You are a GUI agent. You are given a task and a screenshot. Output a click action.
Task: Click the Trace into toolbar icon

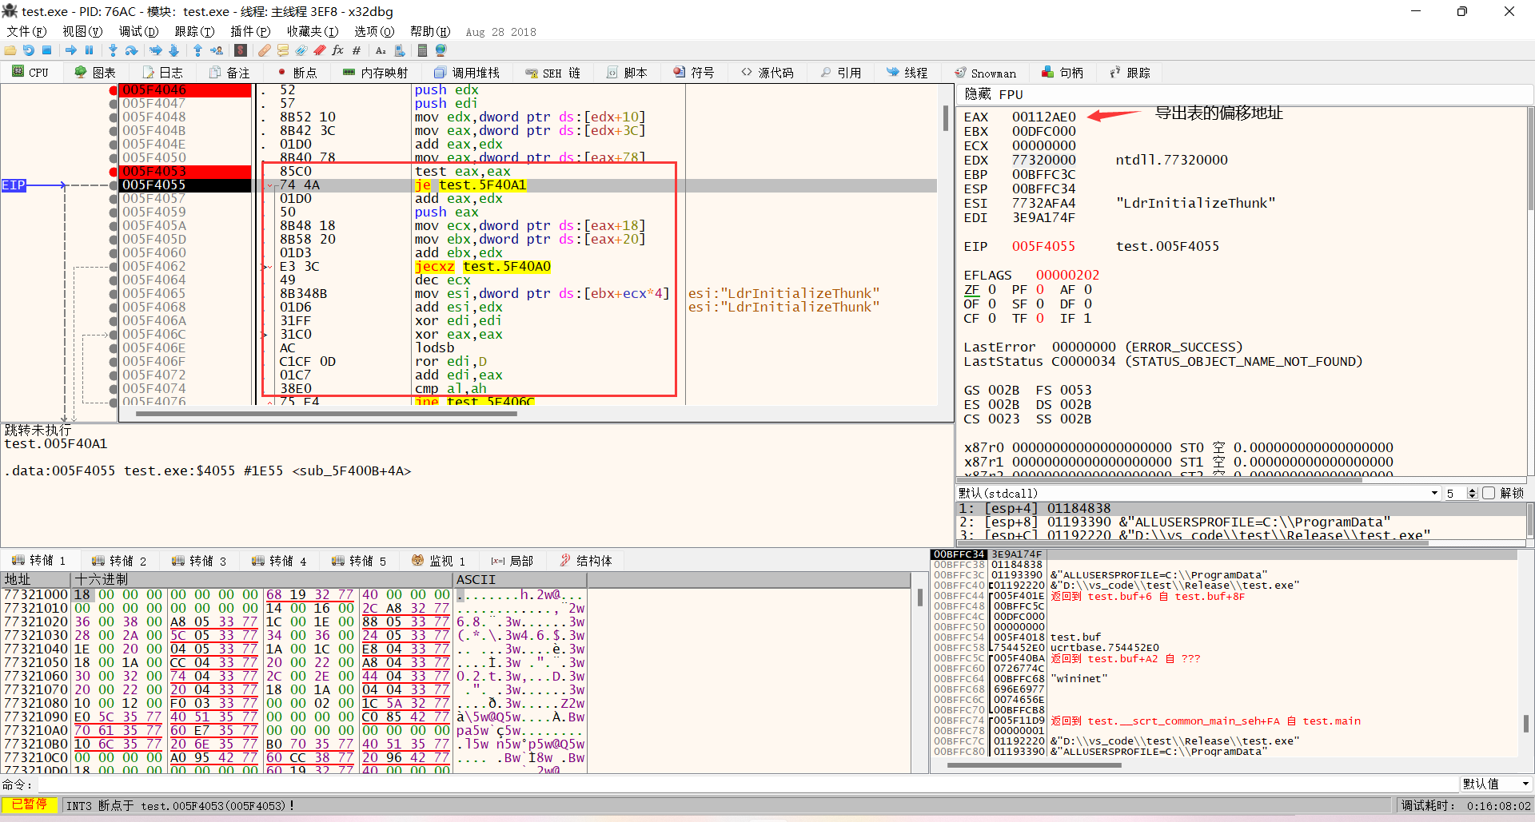(156, 50)
